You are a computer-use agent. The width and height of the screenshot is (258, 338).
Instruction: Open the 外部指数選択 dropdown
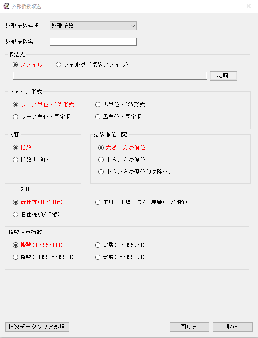coord(93,26)
